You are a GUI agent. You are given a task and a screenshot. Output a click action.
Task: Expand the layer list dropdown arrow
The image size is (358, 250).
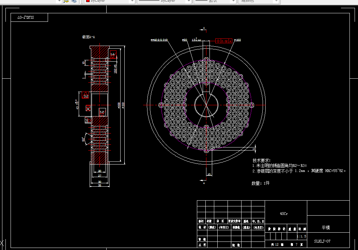pyautogui.click(x=59, y=1)
